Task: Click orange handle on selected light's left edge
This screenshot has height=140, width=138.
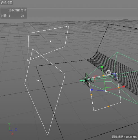Action: 91,95
